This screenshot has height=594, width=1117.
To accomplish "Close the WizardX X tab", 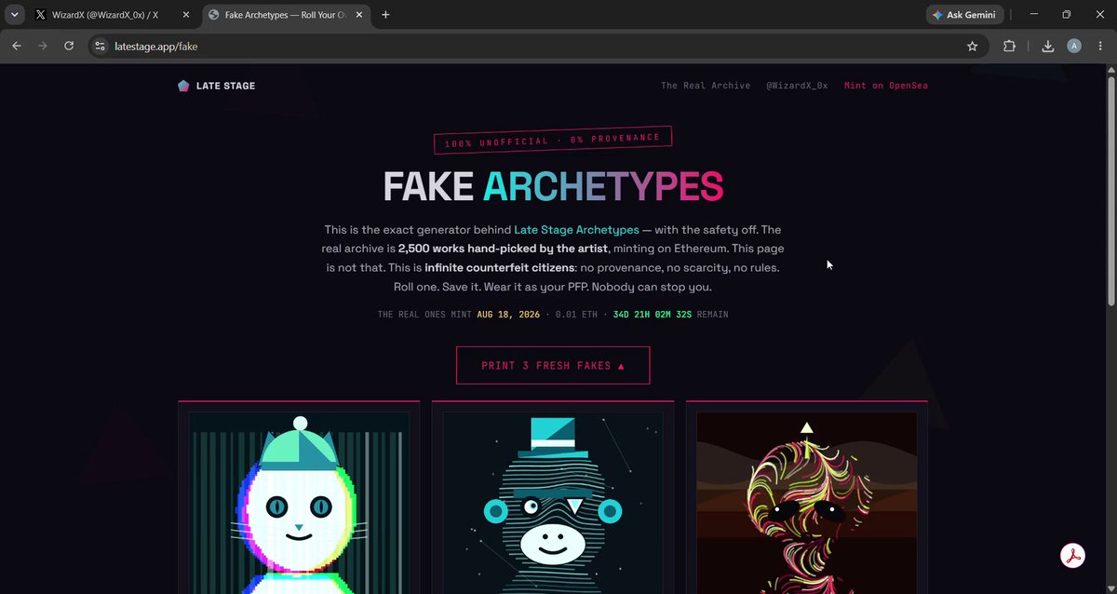I will tap(185, 15).
